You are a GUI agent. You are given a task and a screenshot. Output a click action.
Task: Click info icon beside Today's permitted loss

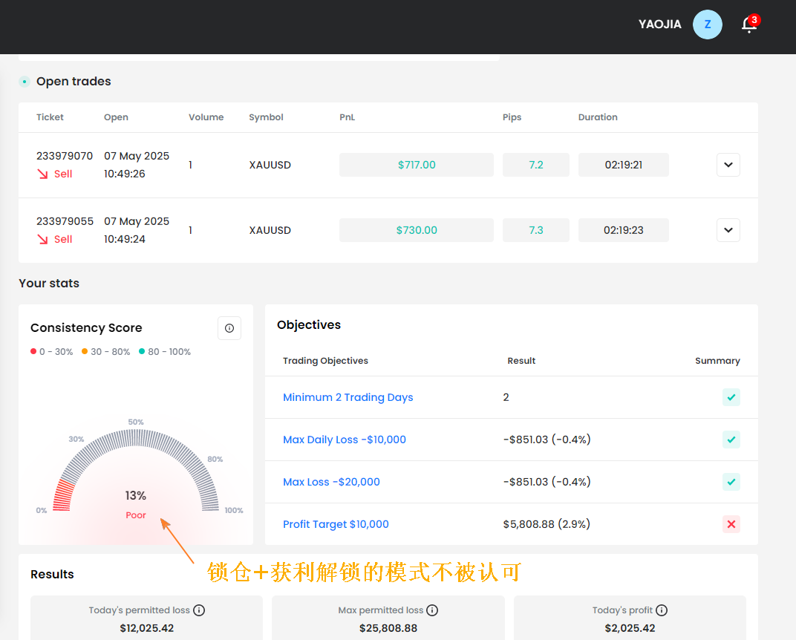click(199, 610)
